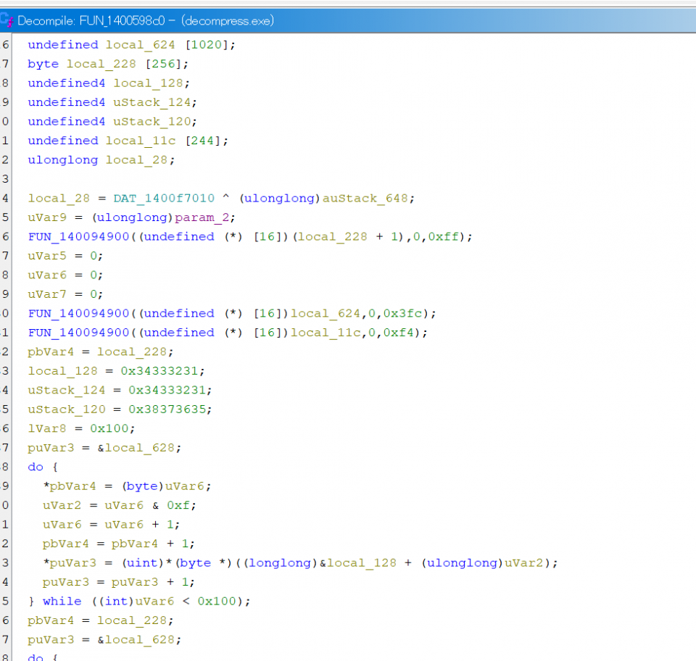Click the ulonglong local_28 declaration name
This screenshot has width=696, height=661.
point(136,160)
